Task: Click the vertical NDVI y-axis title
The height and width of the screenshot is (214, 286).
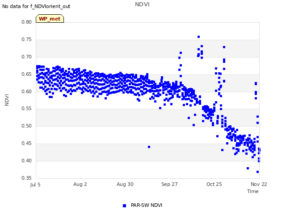Action: click(7, 100)
